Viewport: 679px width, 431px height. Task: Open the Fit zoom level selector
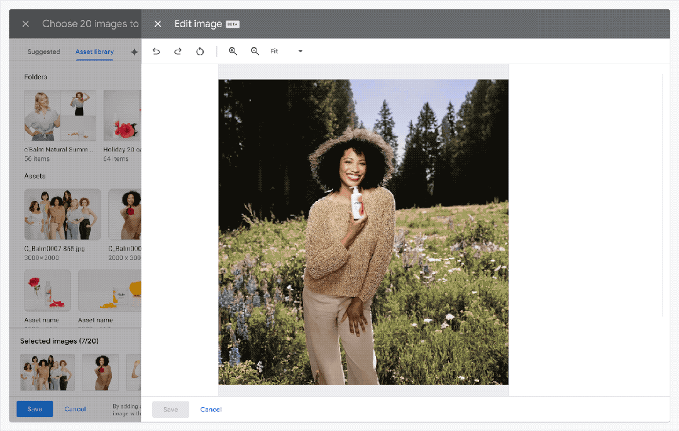274,51
